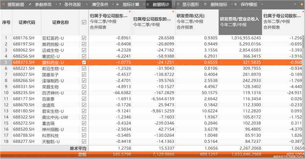Viewport: 305px width, 159px height.
Task: Click the name 君实生物-U
Action: tap(53, 111)
